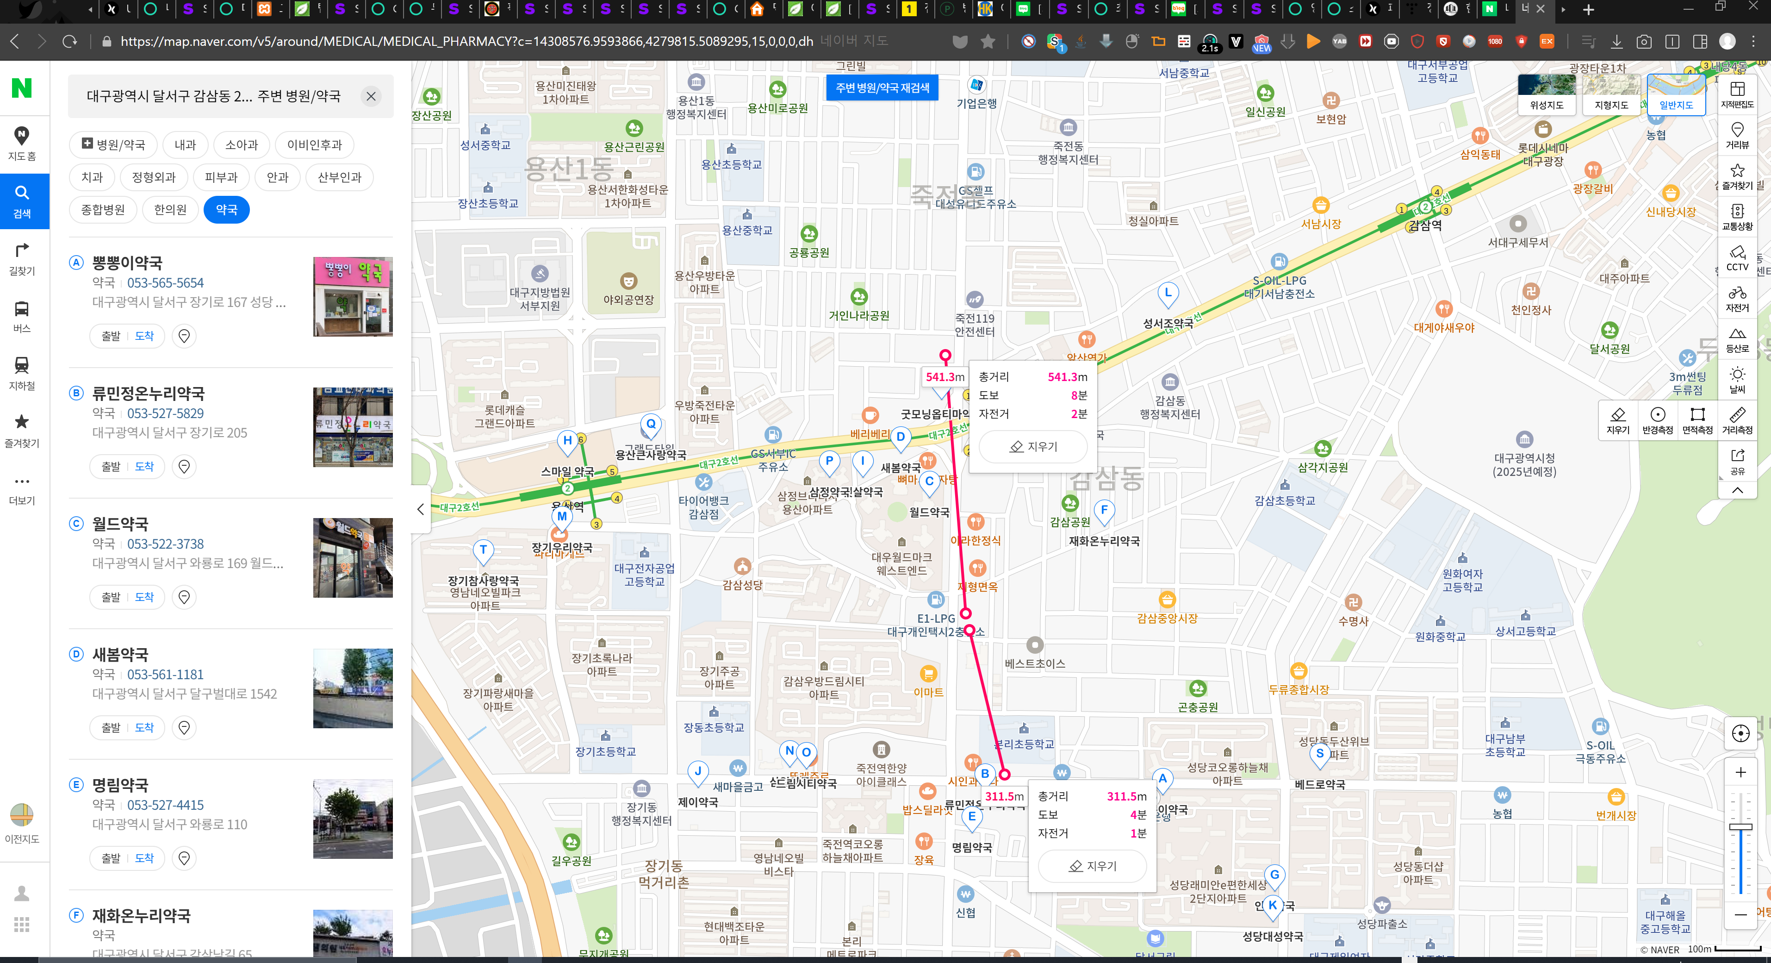The image size is (1771, 963).
Task: Zoom out the map with minus
Action: coord(1741,915)
